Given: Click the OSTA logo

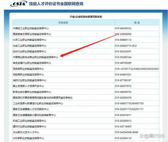Looking at the screenshot, I should click(x=18, y=4).
